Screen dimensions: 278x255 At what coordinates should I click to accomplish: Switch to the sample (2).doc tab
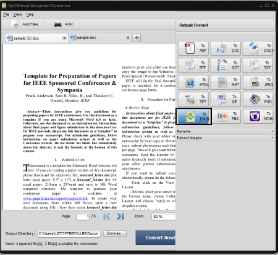pyautogui.click(x=36, y=38)
